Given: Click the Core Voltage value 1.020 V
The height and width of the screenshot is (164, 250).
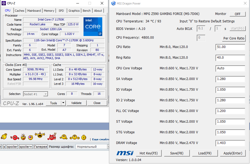Looking at the screenshot, I should click(x=69, y=34).
